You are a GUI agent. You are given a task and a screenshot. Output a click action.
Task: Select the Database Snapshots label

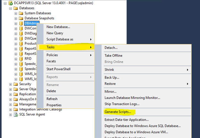pyautogui.click(x=39, y=18)
